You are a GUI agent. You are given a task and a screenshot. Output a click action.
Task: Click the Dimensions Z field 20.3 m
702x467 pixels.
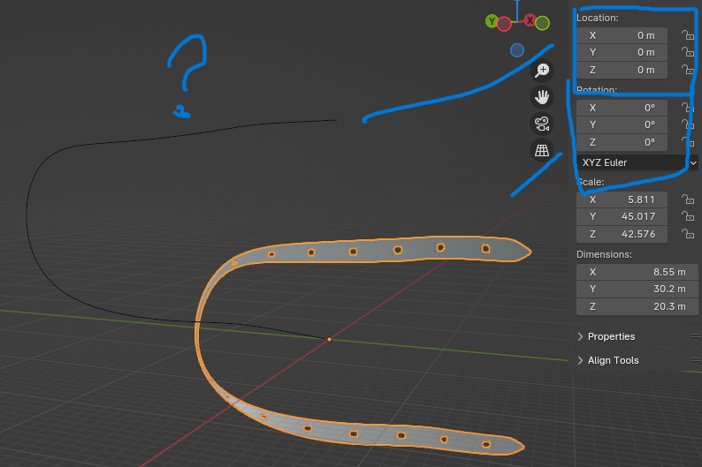[637, 306]
